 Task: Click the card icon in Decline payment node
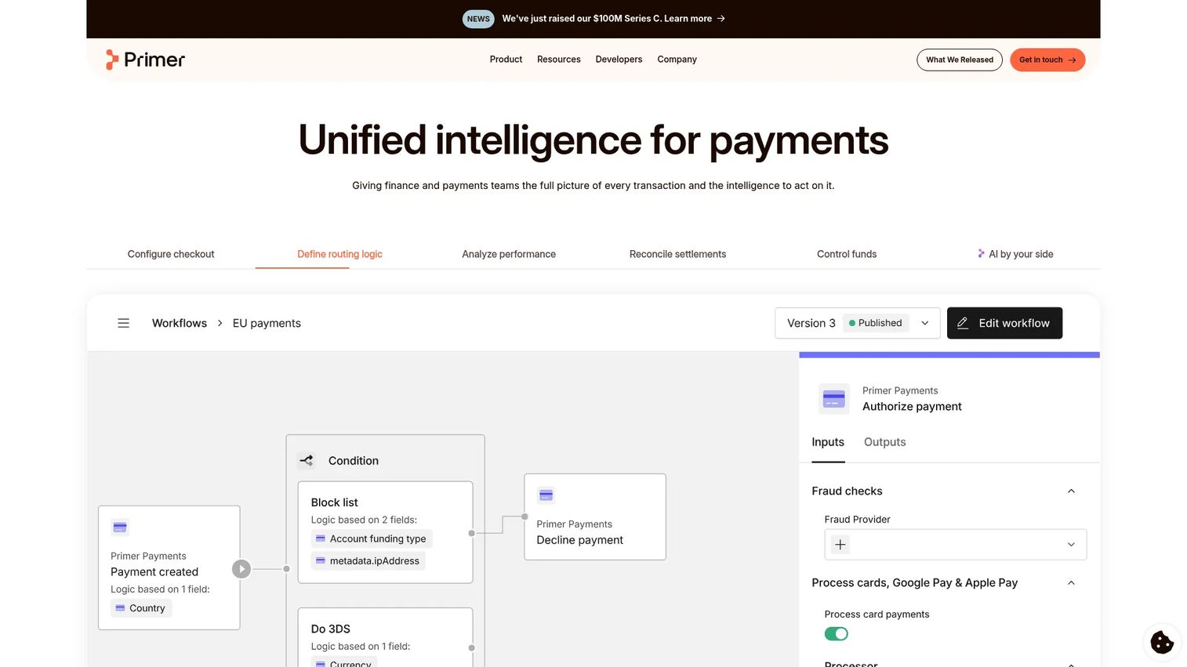(546, 495)
